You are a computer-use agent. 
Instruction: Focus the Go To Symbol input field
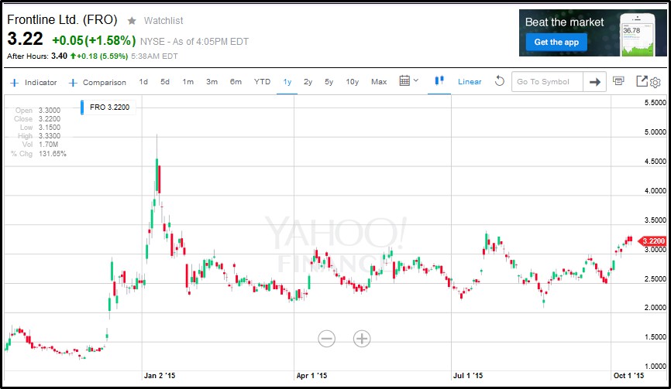[x=547, y=81]
